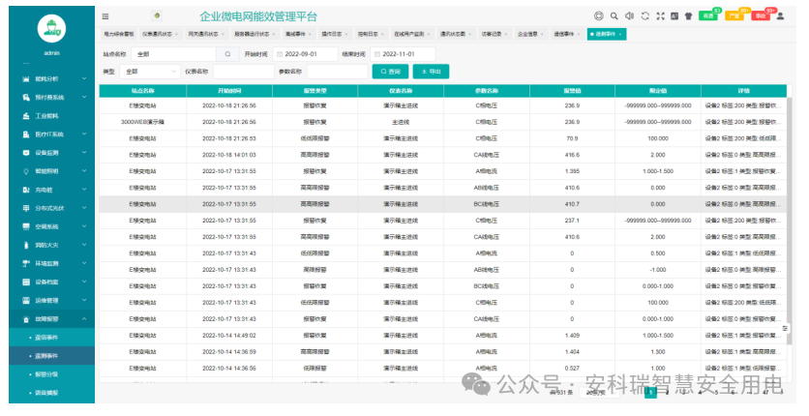Screen dimensions: 809x416
Task: Collapse the 故障报警 menu chevron
Action: point(84,319)
